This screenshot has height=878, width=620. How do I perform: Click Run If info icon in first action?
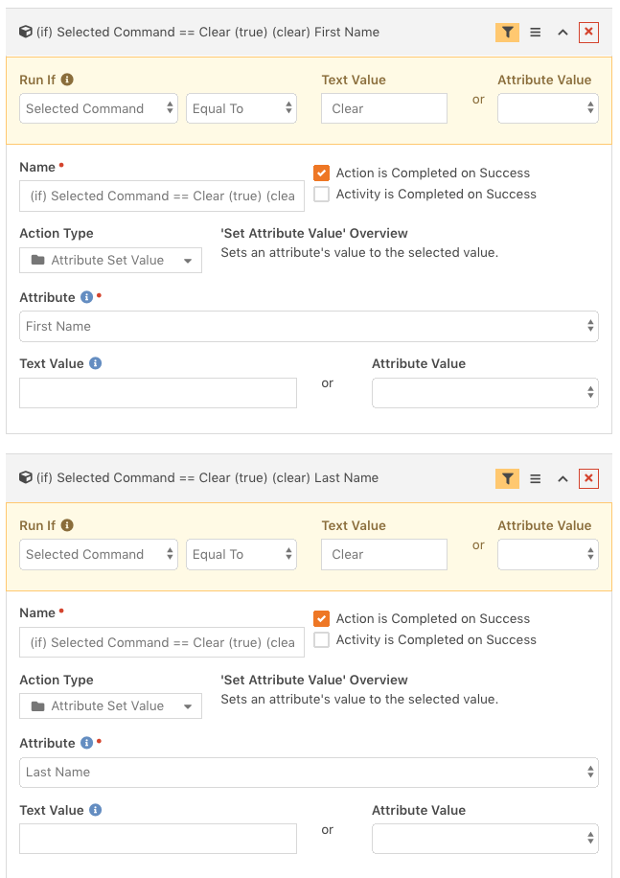pyautogui.click(x=67, y=80)
